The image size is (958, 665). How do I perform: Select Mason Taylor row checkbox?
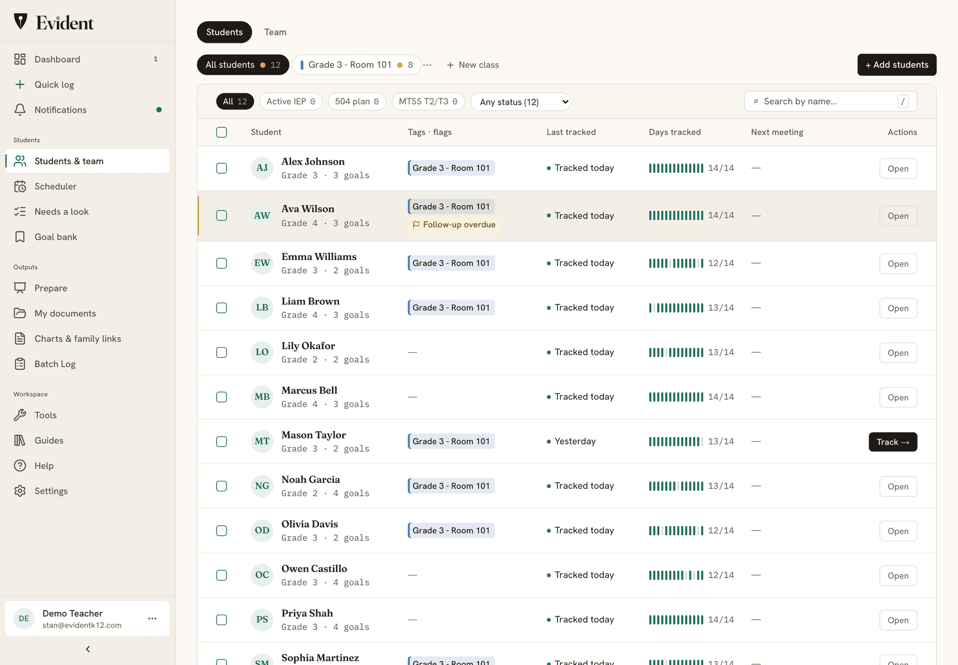pos(222,442)
